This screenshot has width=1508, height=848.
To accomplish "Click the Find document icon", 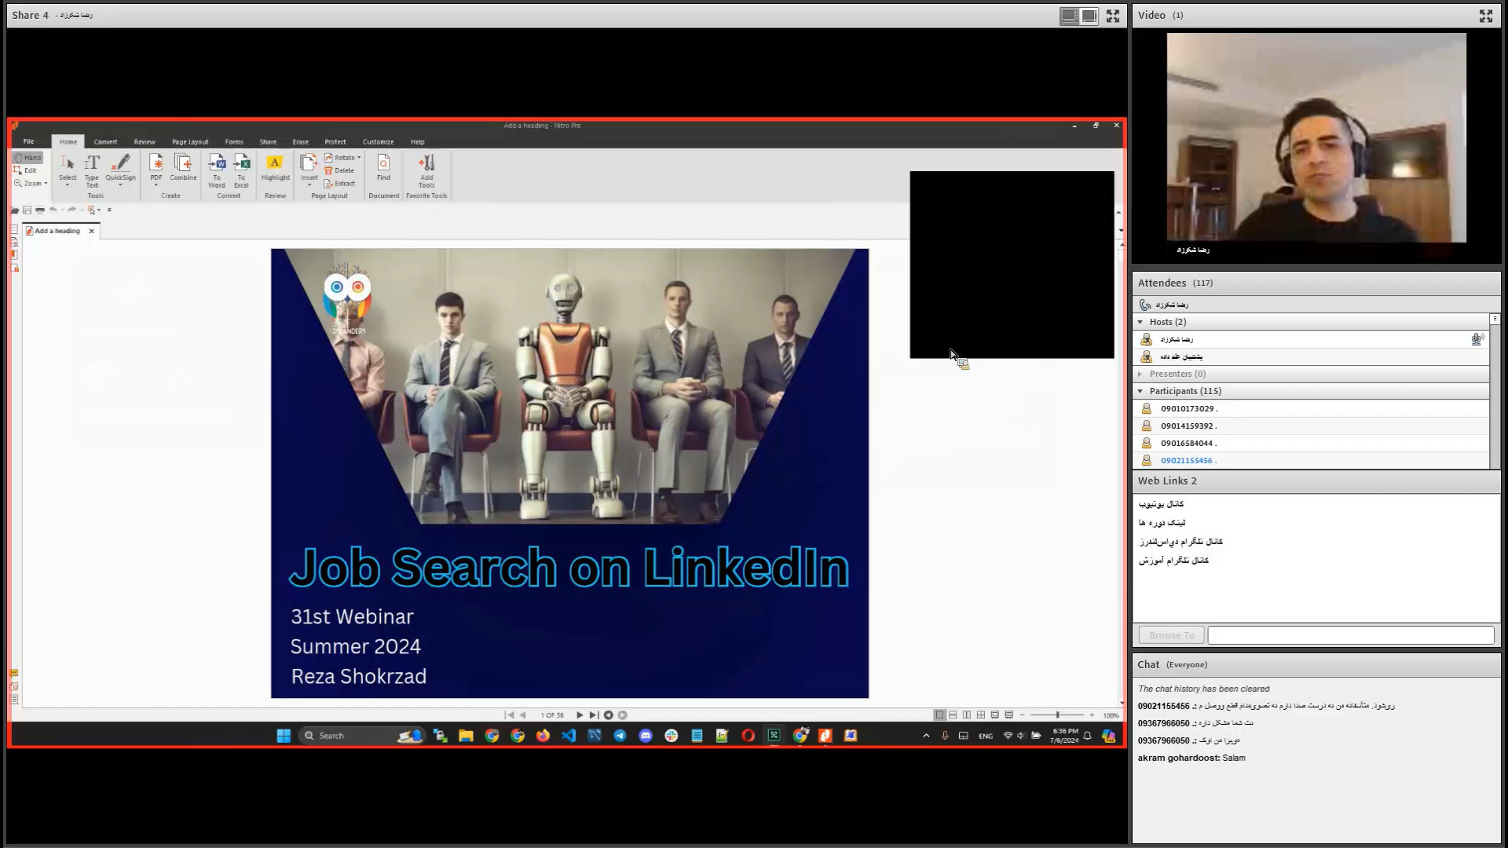I will [383, 167].
